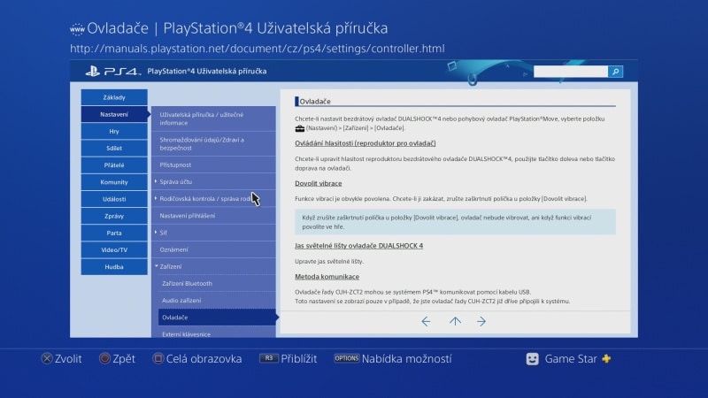Collapse the Zařízení submenu
This screenshot has width=708, height=398.
pyautogui.click(x=213, y=266)
